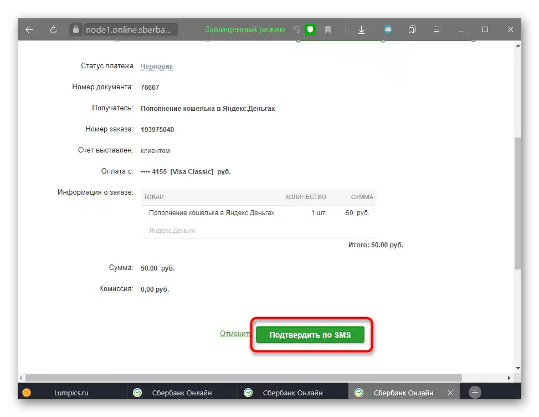539x417 pixels.
Task: Click the Комиссия value 0,00 руб.
Action: pyautogui.click(x=155, y=289)
